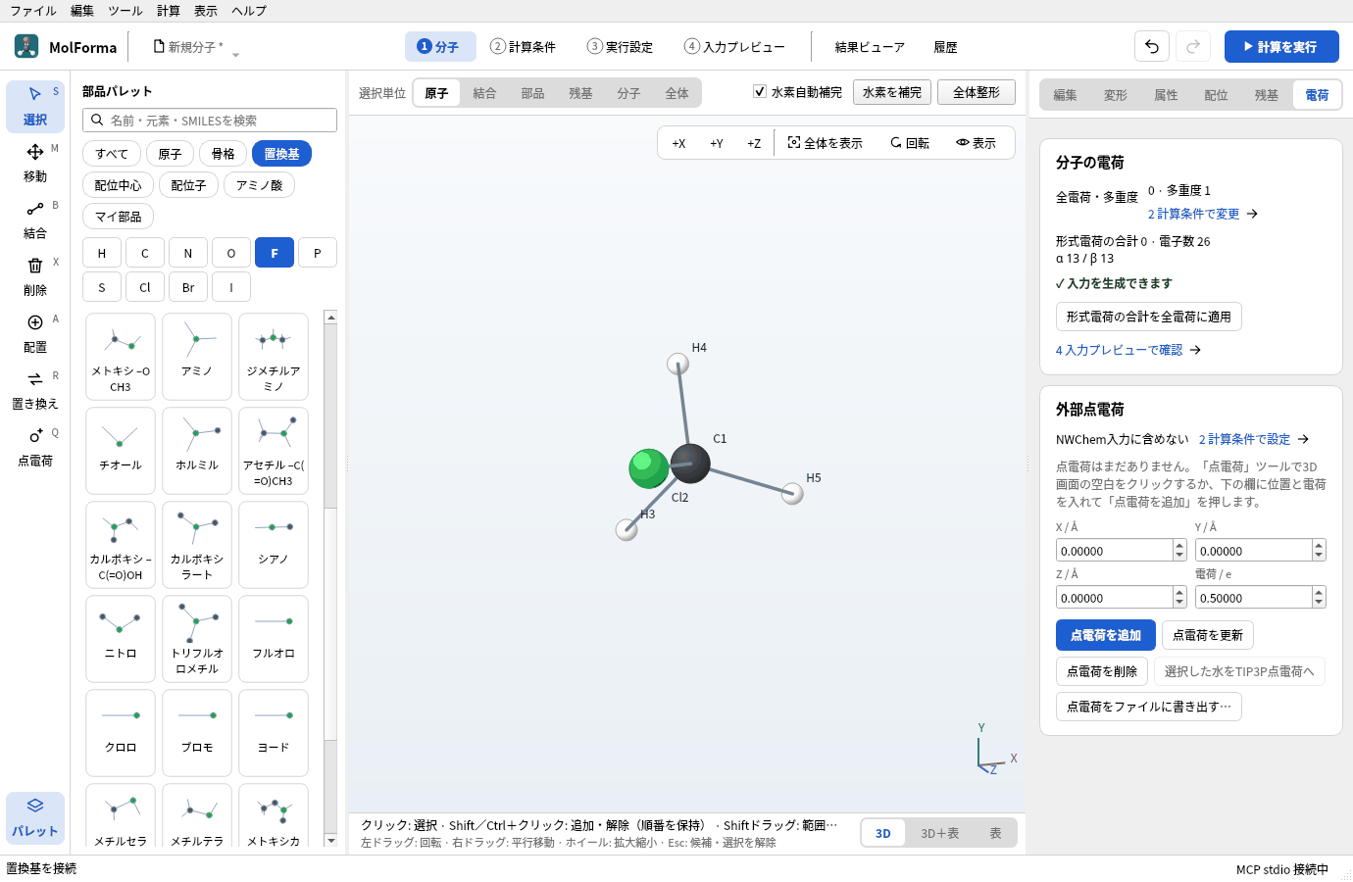The image size is (1353, 882).
Task: Activate the 配置 (place) tool
Action: coord(35,333)
